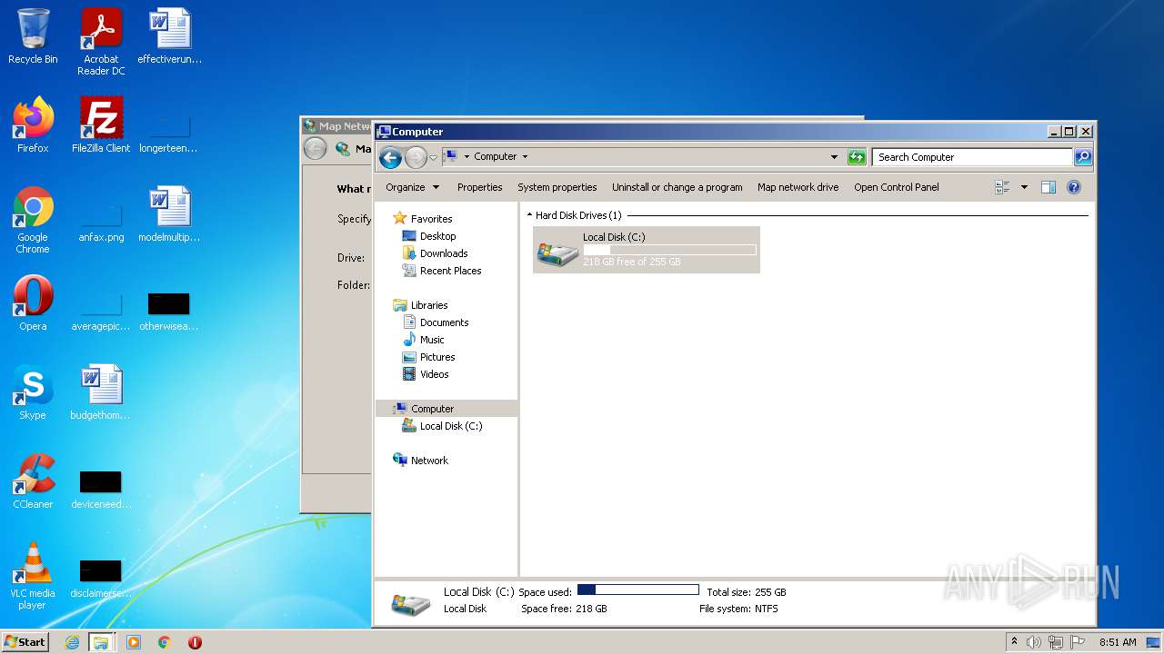Select the Local Disk (C:) drive tile
Screen dimensions: 1164x654
click(647, 249)
